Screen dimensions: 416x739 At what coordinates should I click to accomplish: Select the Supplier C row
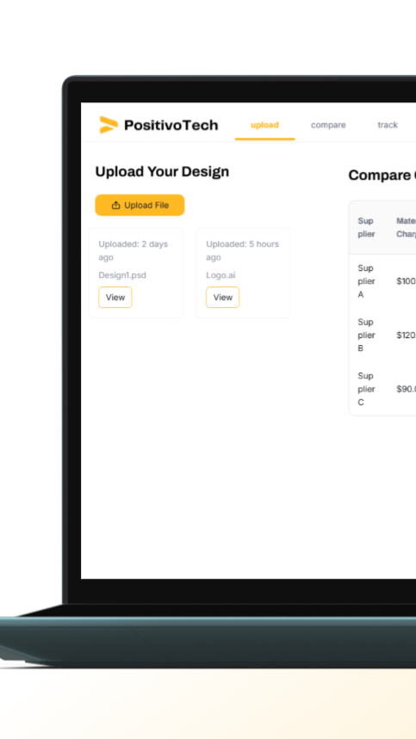382,389
